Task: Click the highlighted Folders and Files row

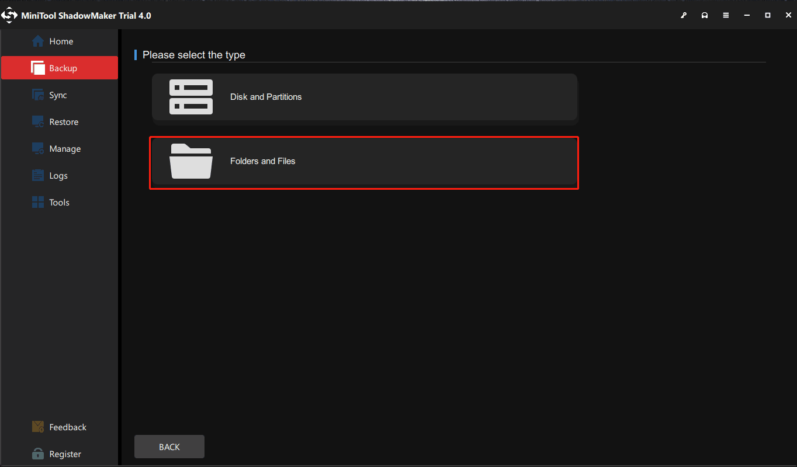Action: 365,162
